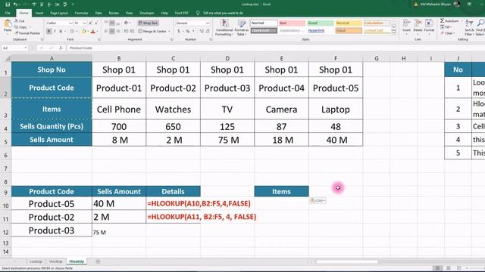Toggle bold formatting
Screen dimensions: 485x272
coord(48,31)
